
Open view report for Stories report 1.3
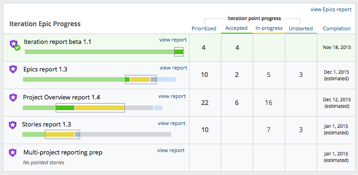[171, 123]
